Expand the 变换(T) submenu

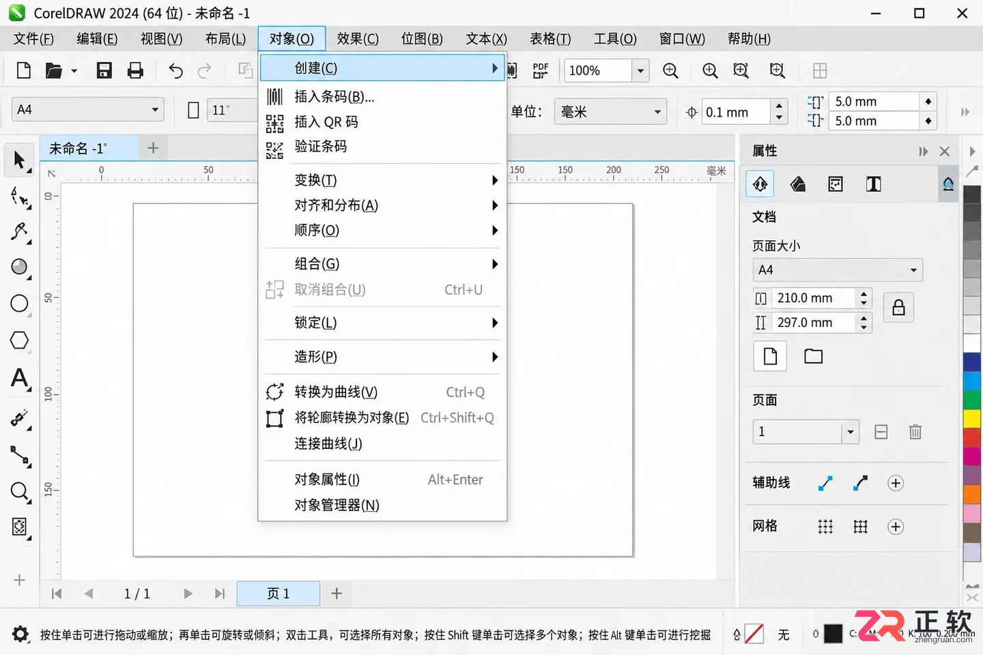[x=383, y=180]
